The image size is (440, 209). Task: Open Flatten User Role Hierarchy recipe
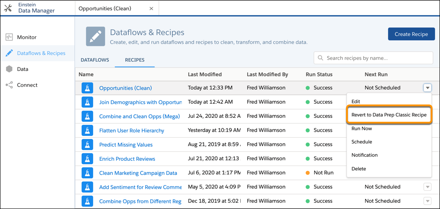(132, 131)
